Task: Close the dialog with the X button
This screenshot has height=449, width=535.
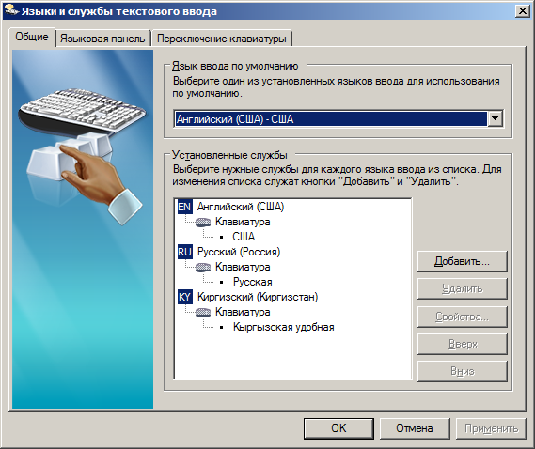Action: pyautogui.click(x=523, y=11)
